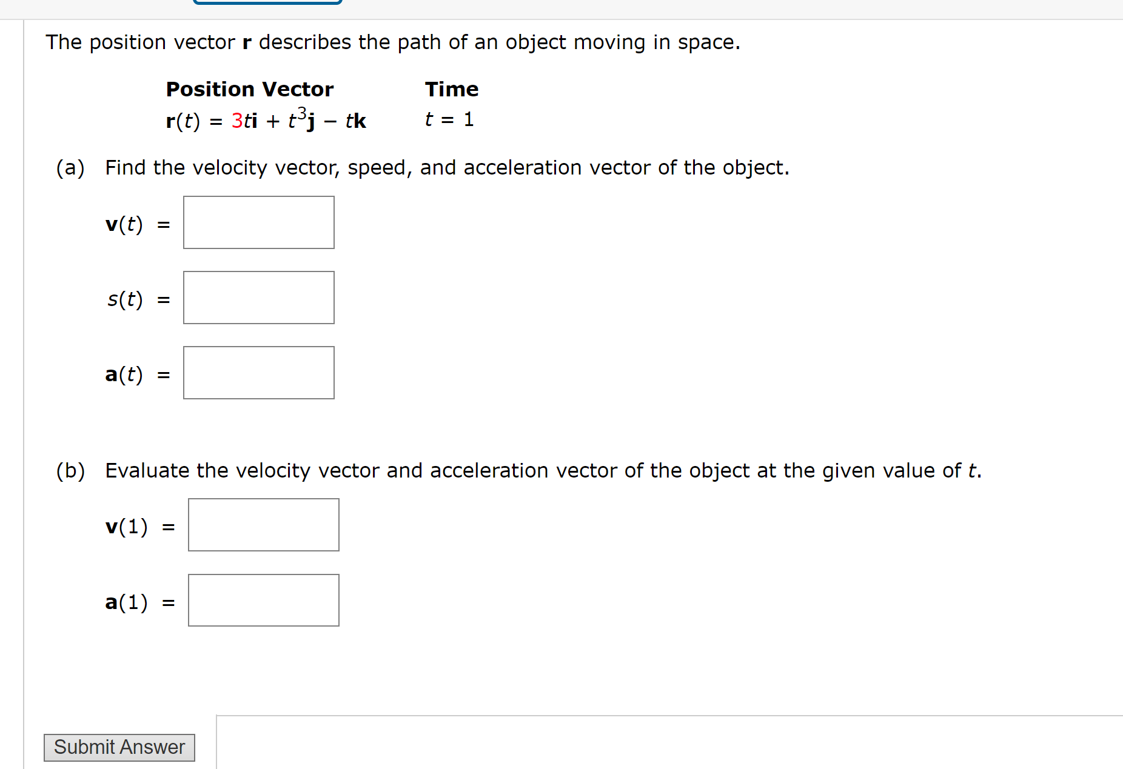
Task: Click the v(t) answer input box
Action: [x=258, y=222]
